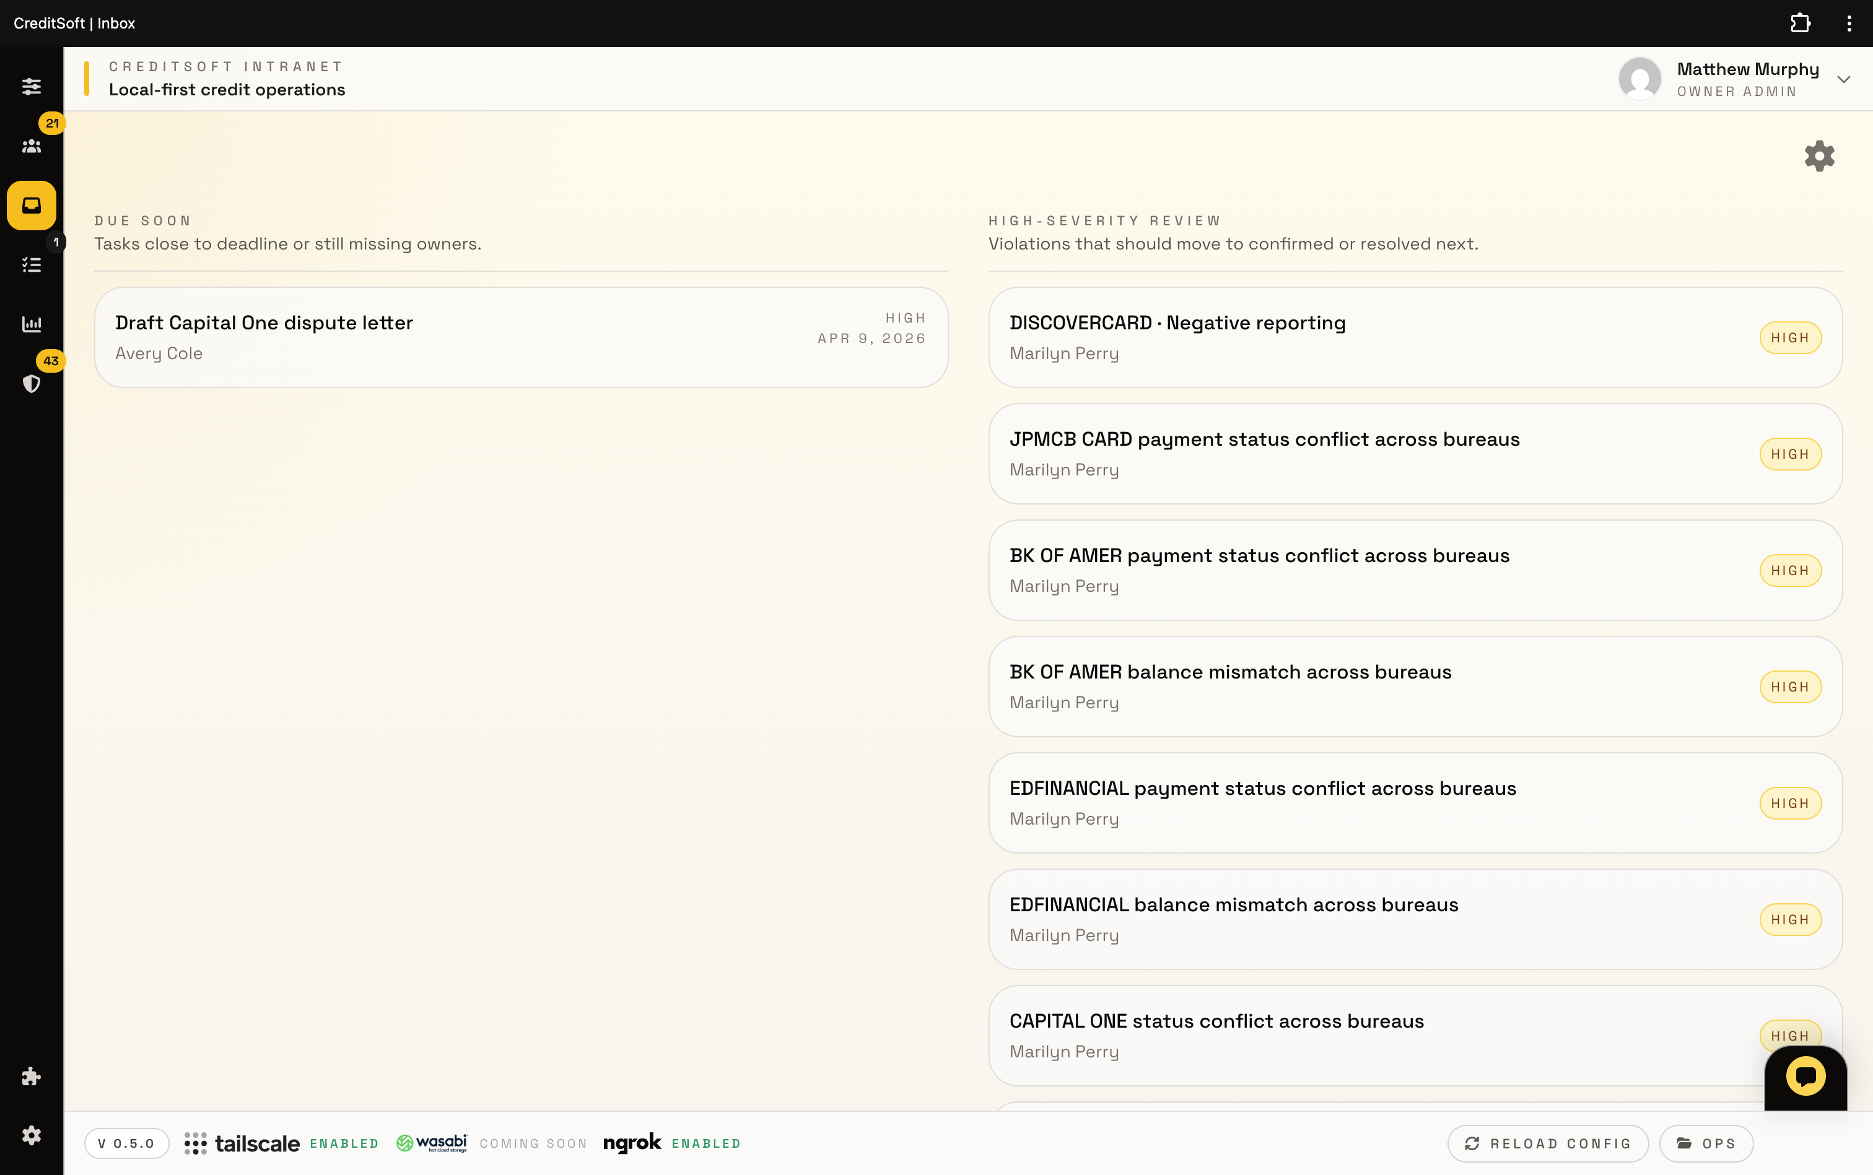
Task: Click the browser extensions puzzle icon
Action: [x=1800, y=24]
